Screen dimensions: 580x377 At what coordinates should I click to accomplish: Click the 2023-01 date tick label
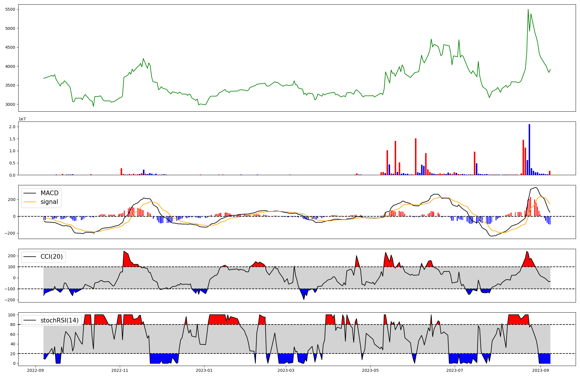pos(204,370)
